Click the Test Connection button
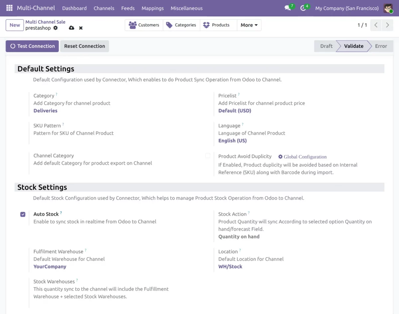The width and height of the screenshot is (399, 314). pos(32,46)
